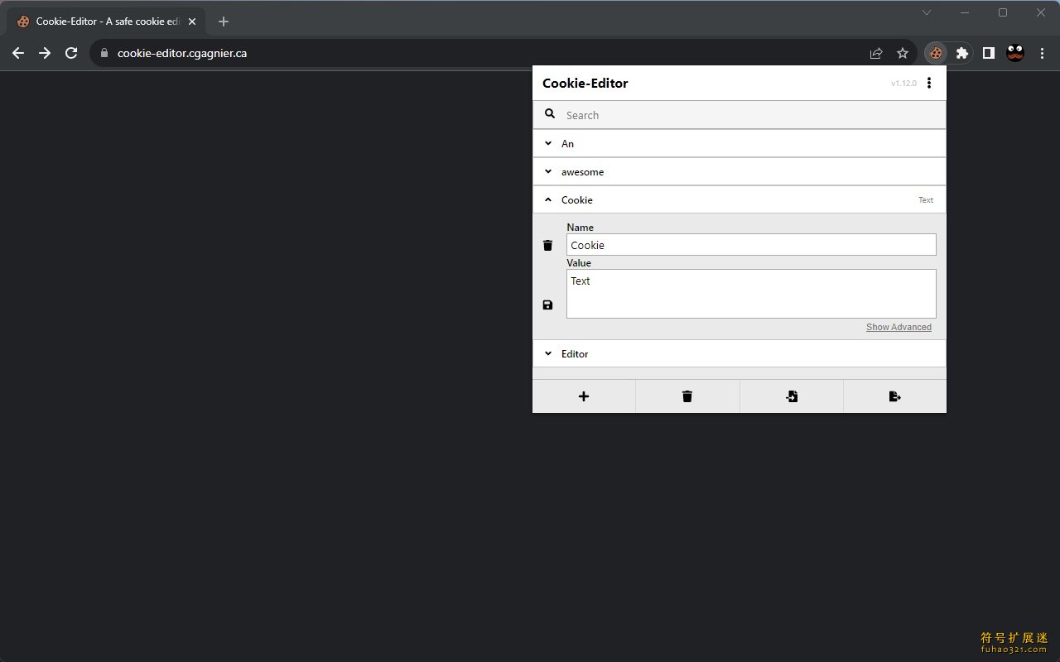Screen dimensions: 1060x662
Task: Click the "Name" field label
Action: (580, 228)
